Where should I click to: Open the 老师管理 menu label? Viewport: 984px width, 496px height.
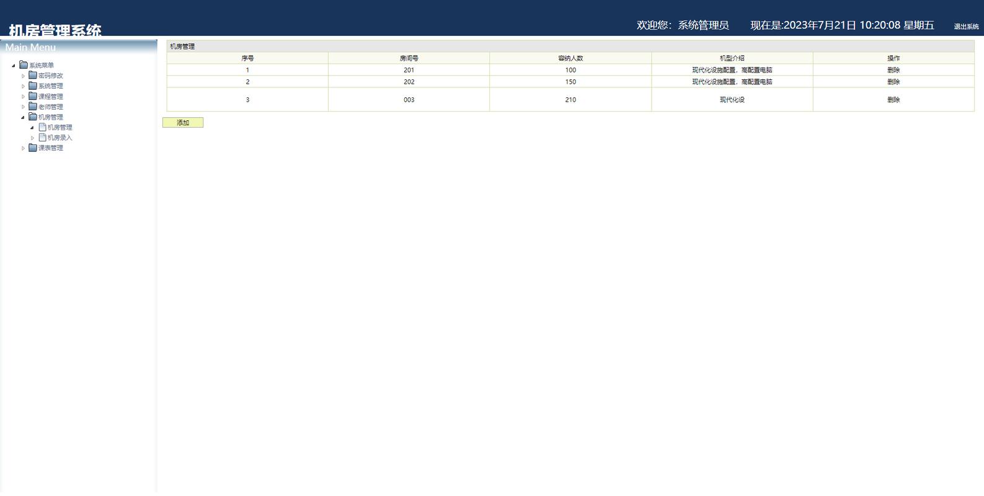(x=51, y=107)
